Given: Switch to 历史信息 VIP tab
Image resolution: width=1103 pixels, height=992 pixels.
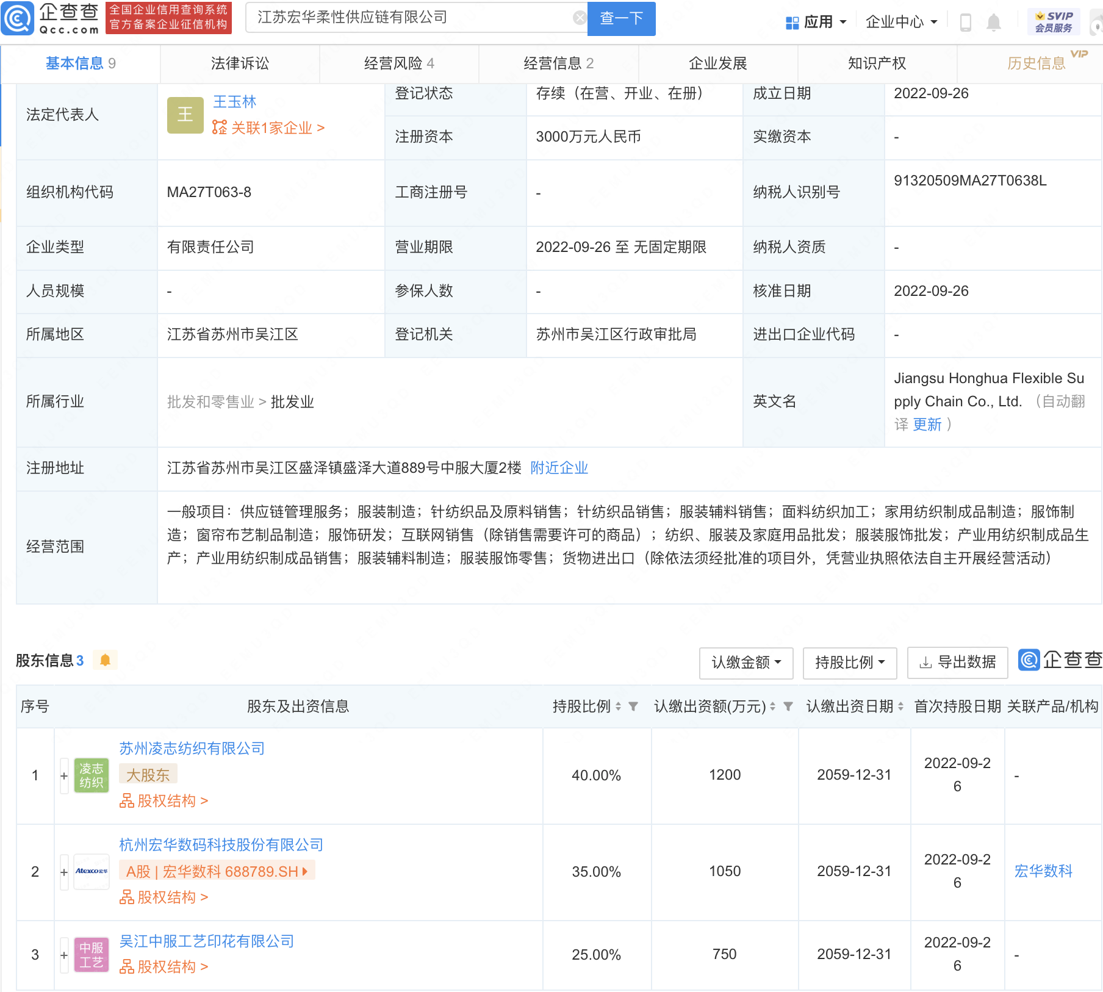Looking at the screenshot, I should point(1037,63).
